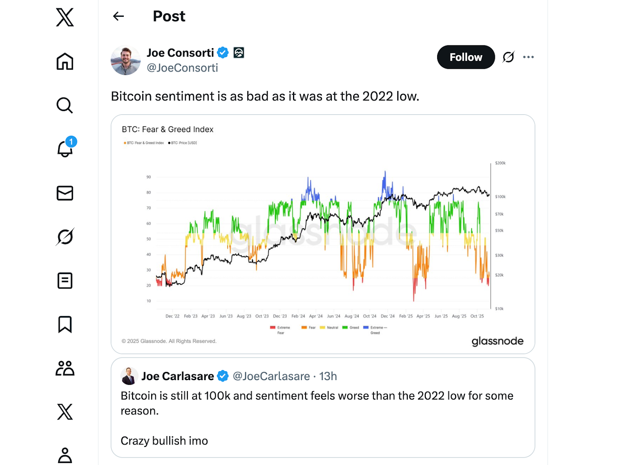The image size is (625, 465).
Task: Open Bookmarks
Action: (x=65, y=324)
